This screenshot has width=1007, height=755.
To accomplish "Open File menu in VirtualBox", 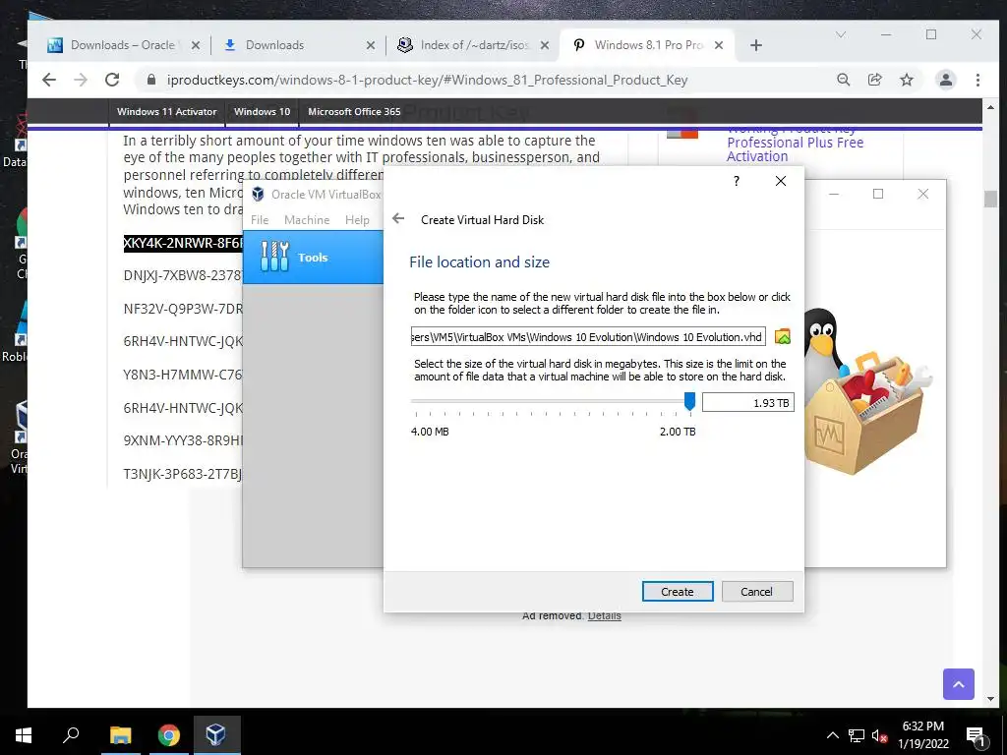I will click(x=260, y=219).
